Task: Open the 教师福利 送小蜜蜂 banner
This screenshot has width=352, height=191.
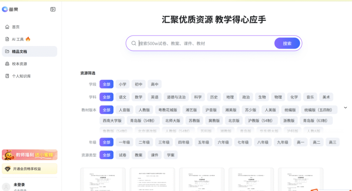Action: [30, 155]
